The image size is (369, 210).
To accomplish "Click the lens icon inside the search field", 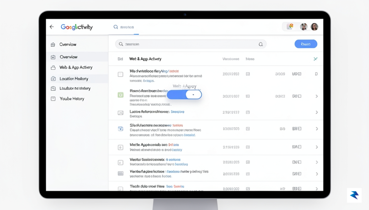I will click(x=261, y=44).
